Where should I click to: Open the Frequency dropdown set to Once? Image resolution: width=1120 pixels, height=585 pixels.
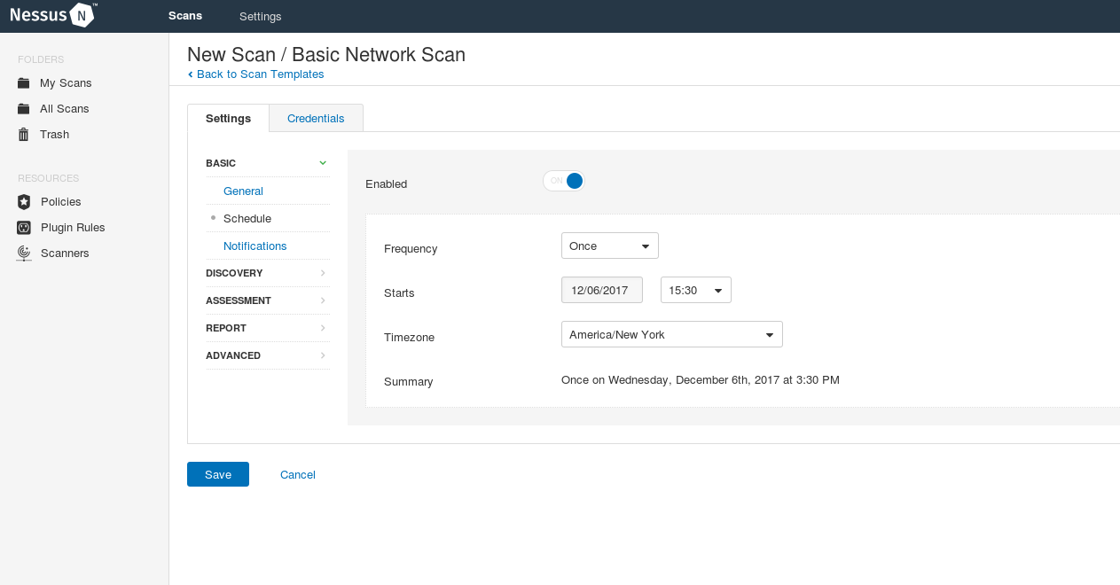(x=610, y=246)
